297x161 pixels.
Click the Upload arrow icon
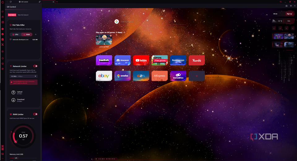pos(13,93)
